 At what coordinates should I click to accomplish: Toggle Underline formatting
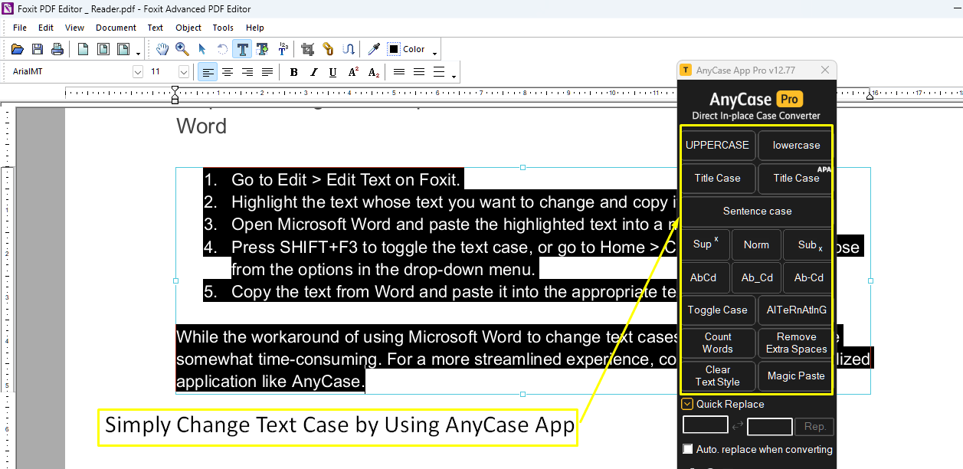(x=332, y=72)
